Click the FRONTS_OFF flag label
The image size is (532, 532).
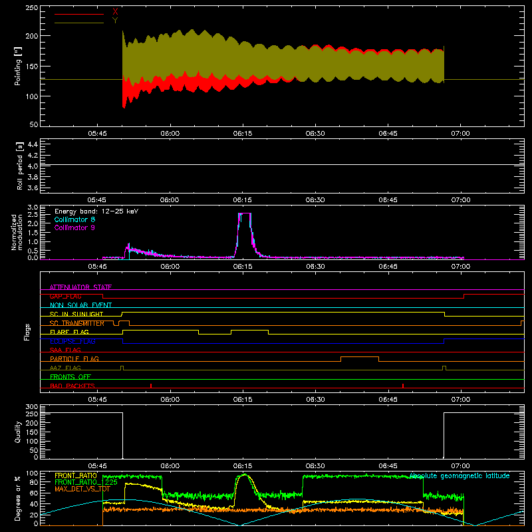coord(70,376)
